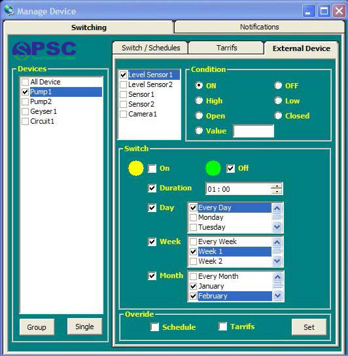Image resolution: width=348 pixels, height=356 pixels.
Task: Check the Pump2 device checkbox
Action: (x=25, y=101)
